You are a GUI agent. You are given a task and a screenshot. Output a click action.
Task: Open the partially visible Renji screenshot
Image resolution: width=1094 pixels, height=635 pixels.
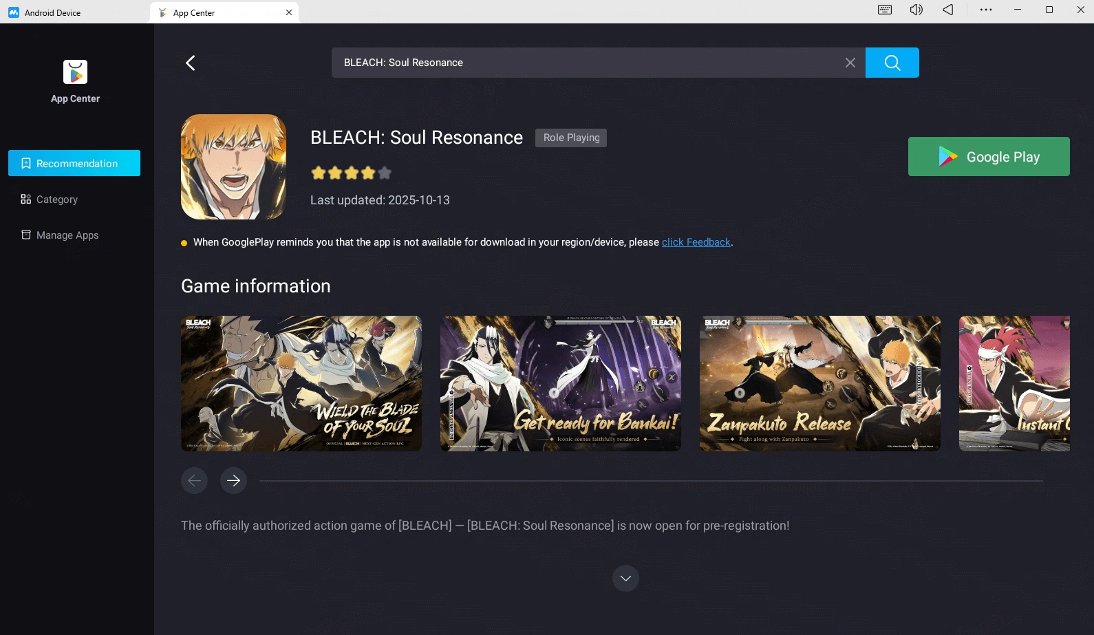point(1014,383)
